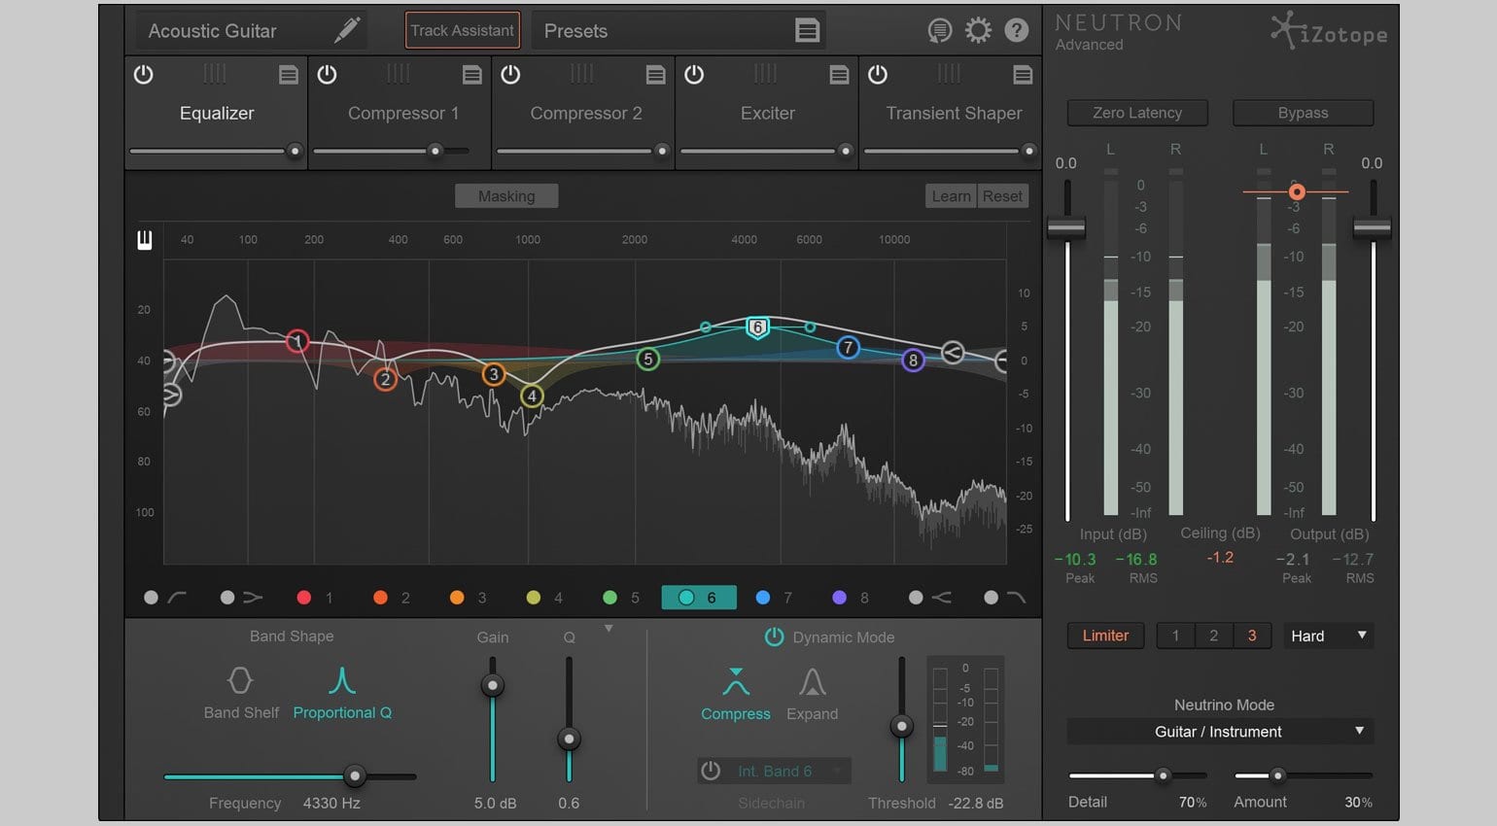The image size is (1497, 826).
Task: Select band 3 in the band row
Action: pyautogui.click(x=470, y=598)
